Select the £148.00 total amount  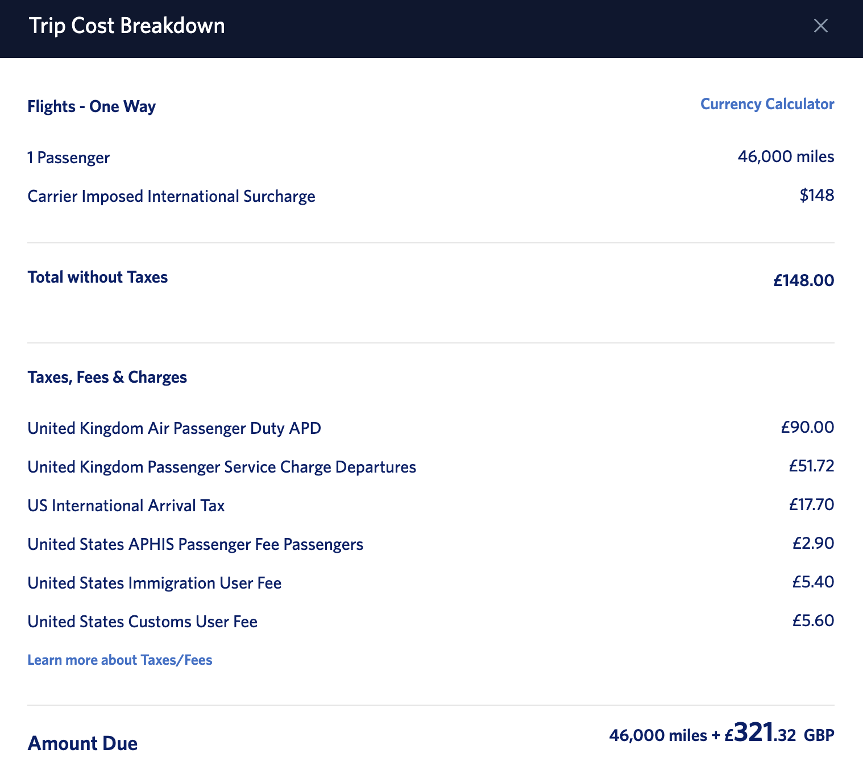(803, 280)
